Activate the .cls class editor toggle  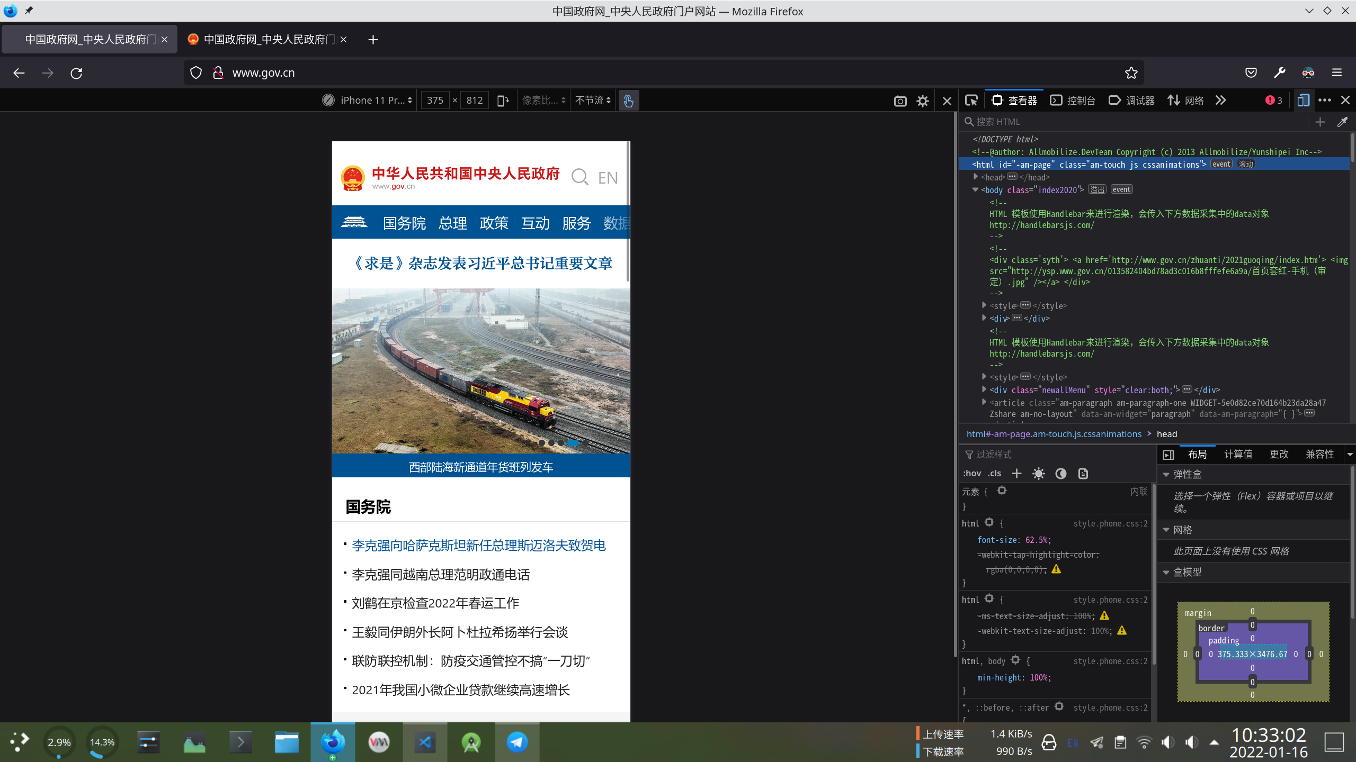coord(994,473)
